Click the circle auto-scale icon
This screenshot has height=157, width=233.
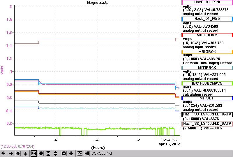pyautogui.click(x=64, y=154)
